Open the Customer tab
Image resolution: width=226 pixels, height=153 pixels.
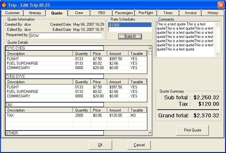tap(12, 13)
